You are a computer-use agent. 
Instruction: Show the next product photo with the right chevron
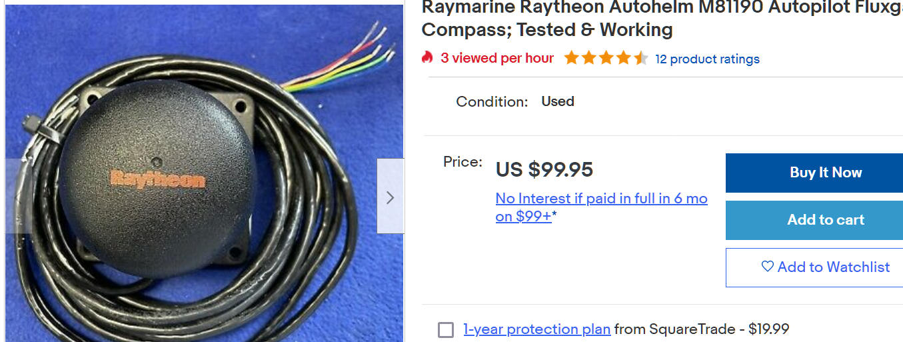click(x=391, y=196)
